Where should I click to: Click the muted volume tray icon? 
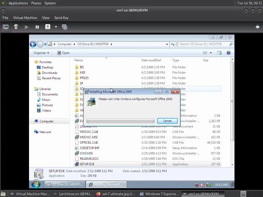click(x=202, y=185)
